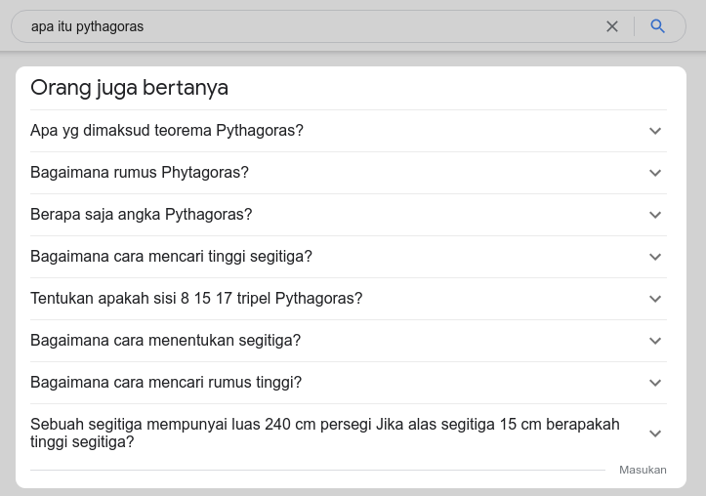Open chevron for the 8 15 17 tripel question

tap(655, 299)
